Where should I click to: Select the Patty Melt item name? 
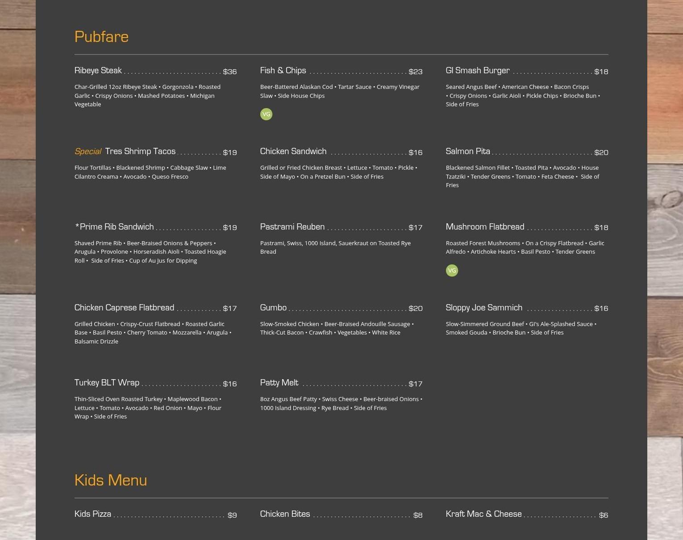[279, 383]
